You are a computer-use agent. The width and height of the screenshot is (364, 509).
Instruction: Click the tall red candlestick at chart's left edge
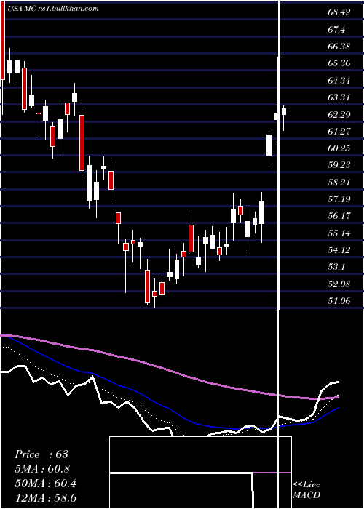3,39
